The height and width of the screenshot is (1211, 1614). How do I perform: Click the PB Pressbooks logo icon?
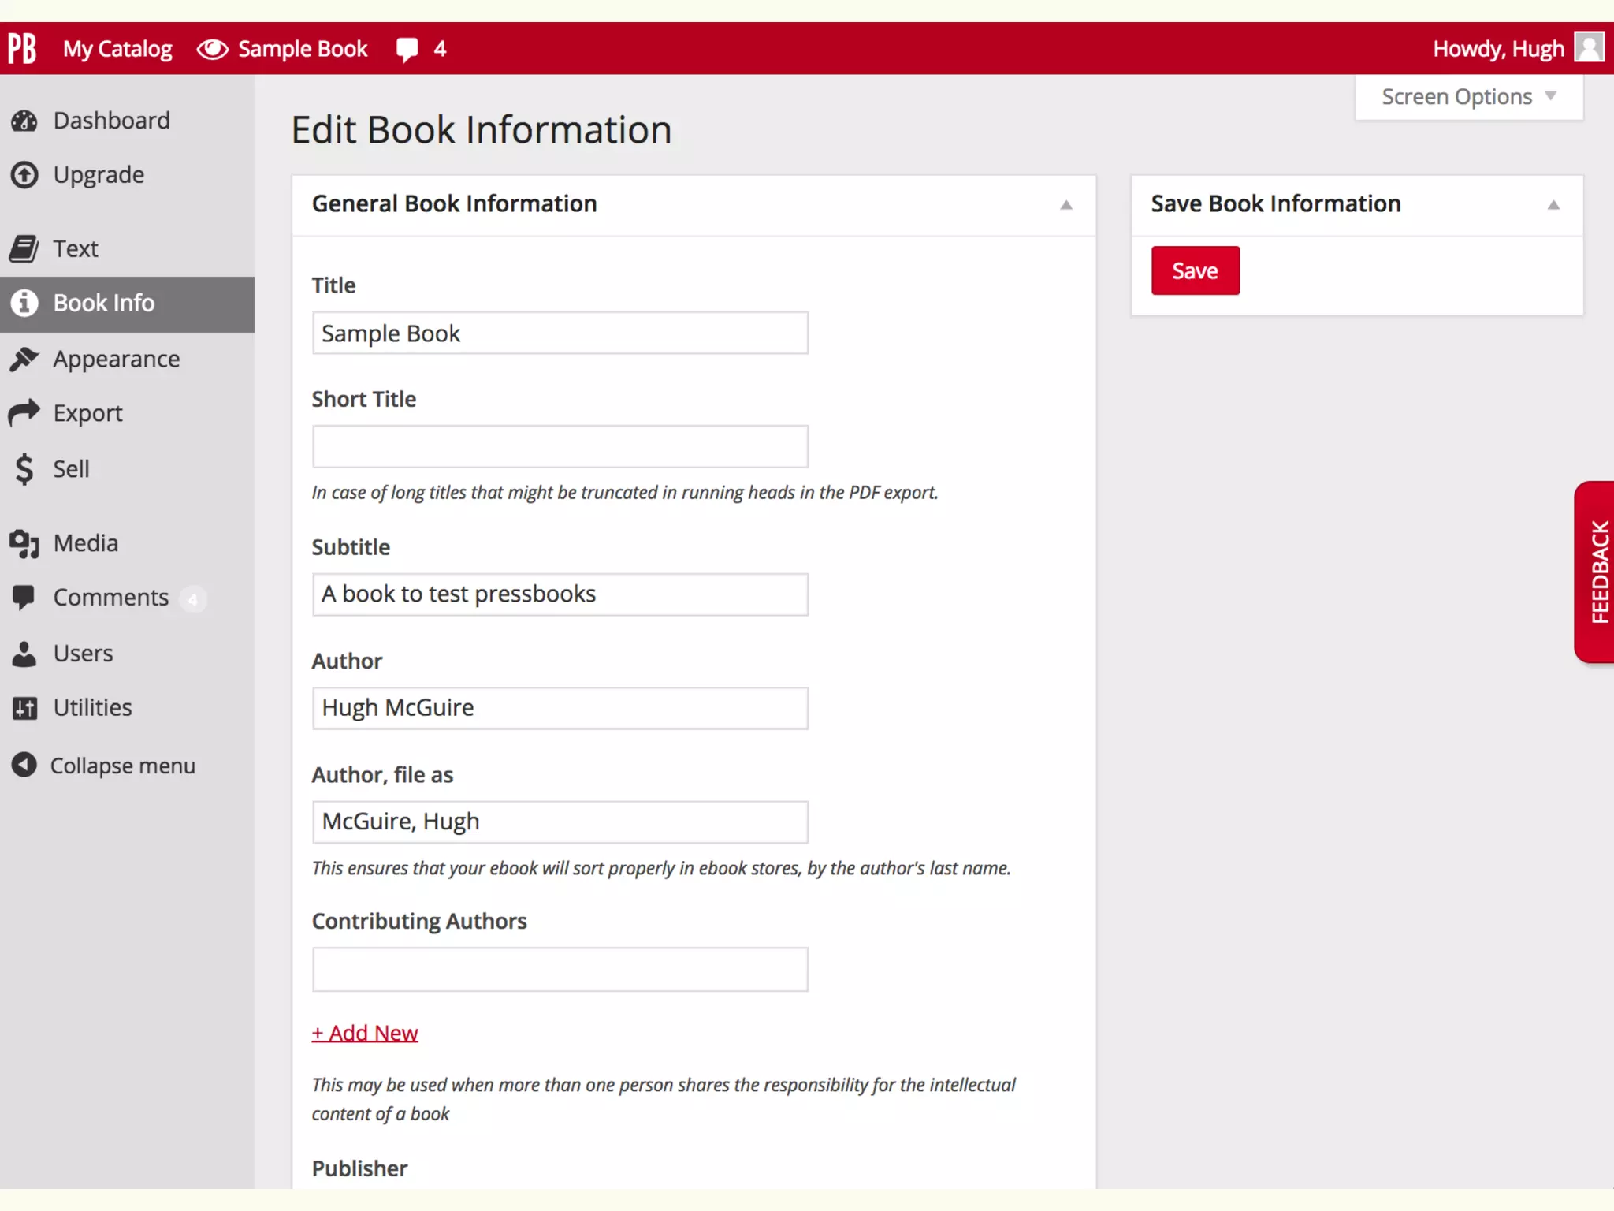point(22,48)
